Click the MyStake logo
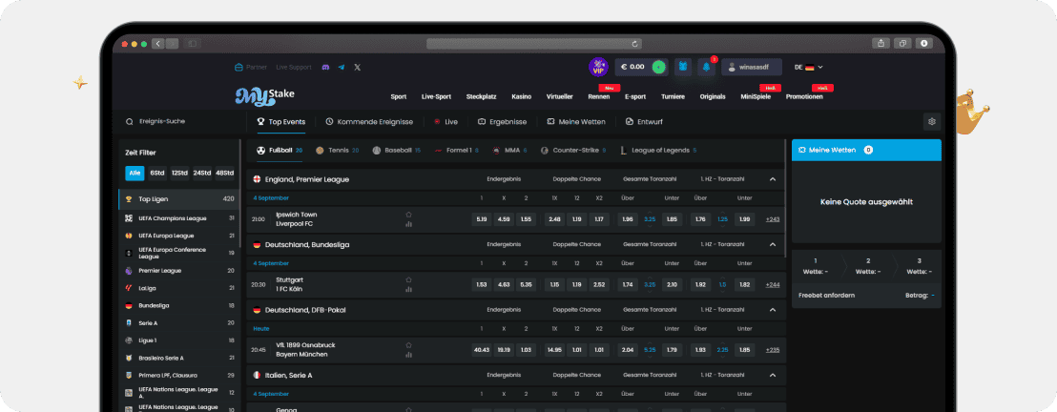Screen dimensions: 1057x412 tap(264, 95)
